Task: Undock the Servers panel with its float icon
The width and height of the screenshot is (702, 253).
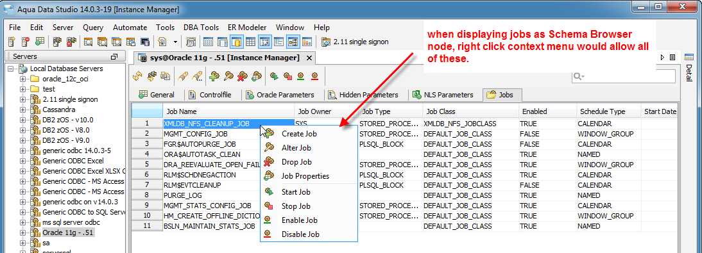Action: pos(114,57)
